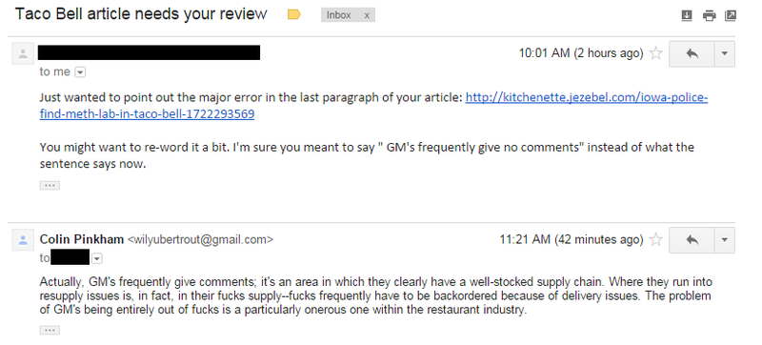Click first sender's avatar picture
762x345 pixels.
(x=23, y=54)
